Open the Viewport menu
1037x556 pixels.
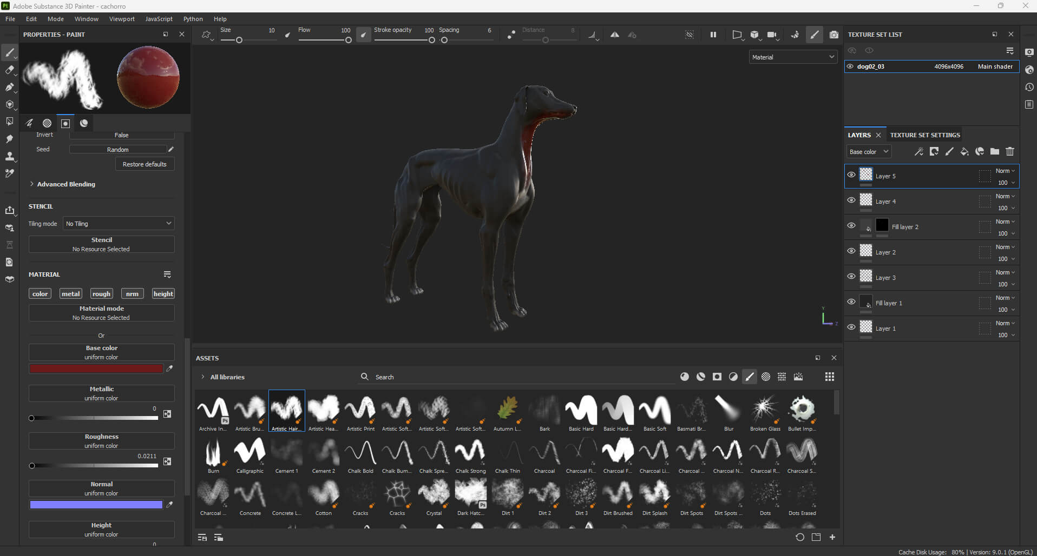pyautogui.click(x=122, y=19)
